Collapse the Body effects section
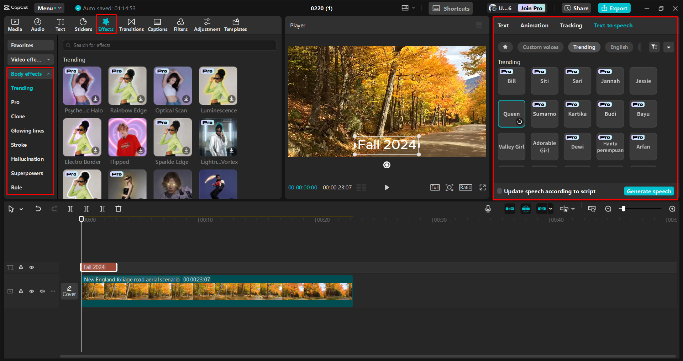Screen dimensions: 683x361 point(48,74)
